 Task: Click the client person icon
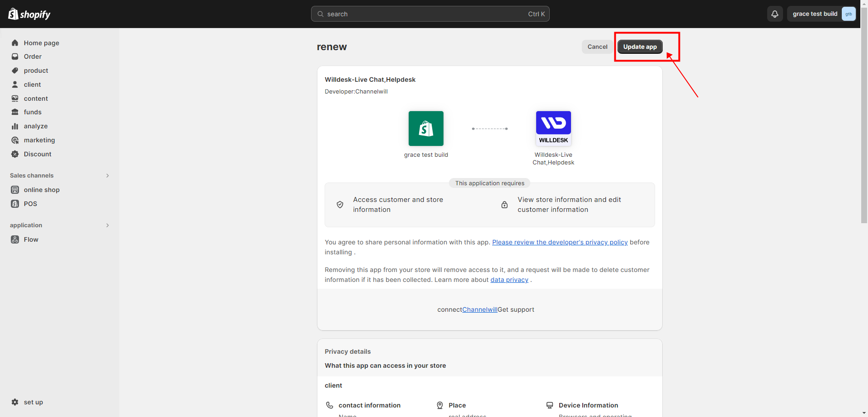pyautogui.click(x=15, y=84)
